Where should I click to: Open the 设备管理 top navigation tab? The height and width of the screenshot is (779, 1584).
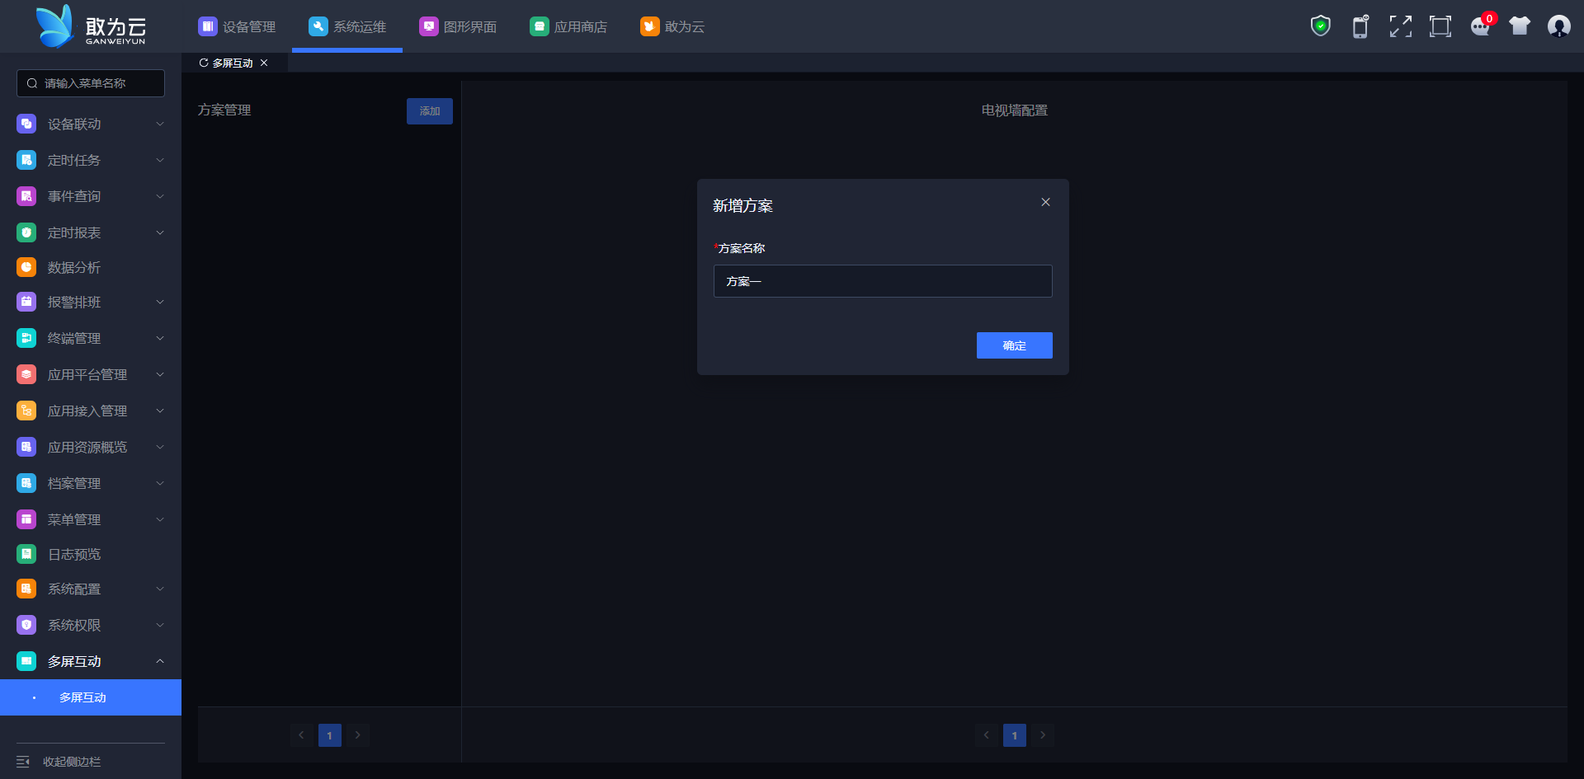[x=237, y=26]
